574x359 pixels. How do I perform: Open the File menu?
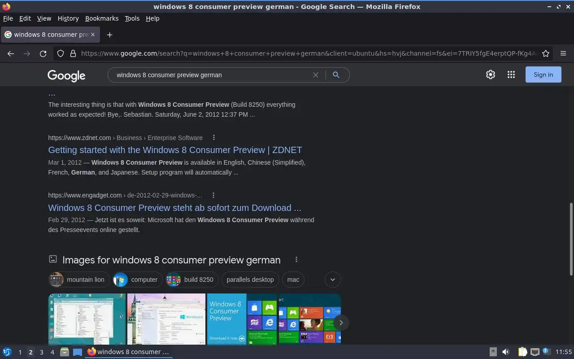coord(8,18)
